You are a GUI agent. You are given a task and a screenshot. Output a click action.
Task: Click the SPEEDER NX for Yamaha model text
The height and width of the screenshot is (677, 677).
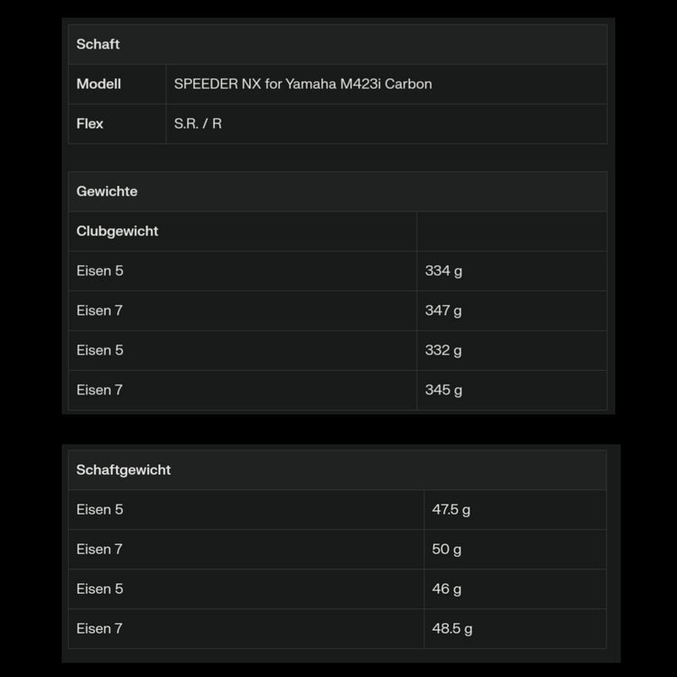tap(303, 84)
